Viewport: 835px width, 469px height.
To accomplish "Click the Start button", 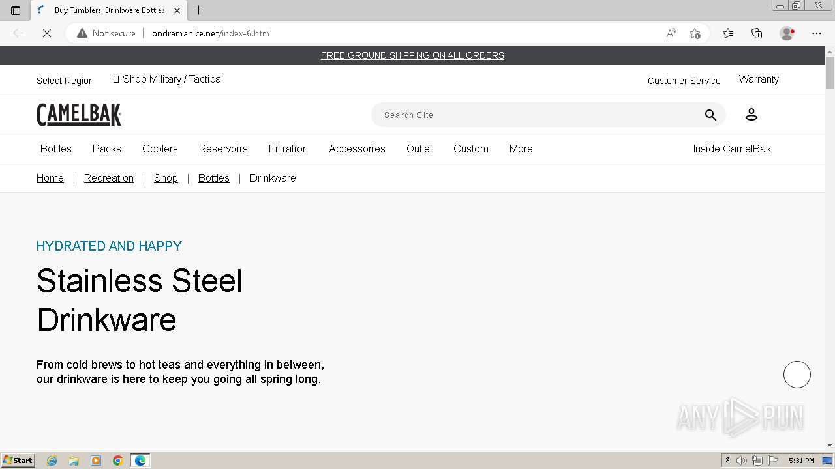I will coord(18,461).
